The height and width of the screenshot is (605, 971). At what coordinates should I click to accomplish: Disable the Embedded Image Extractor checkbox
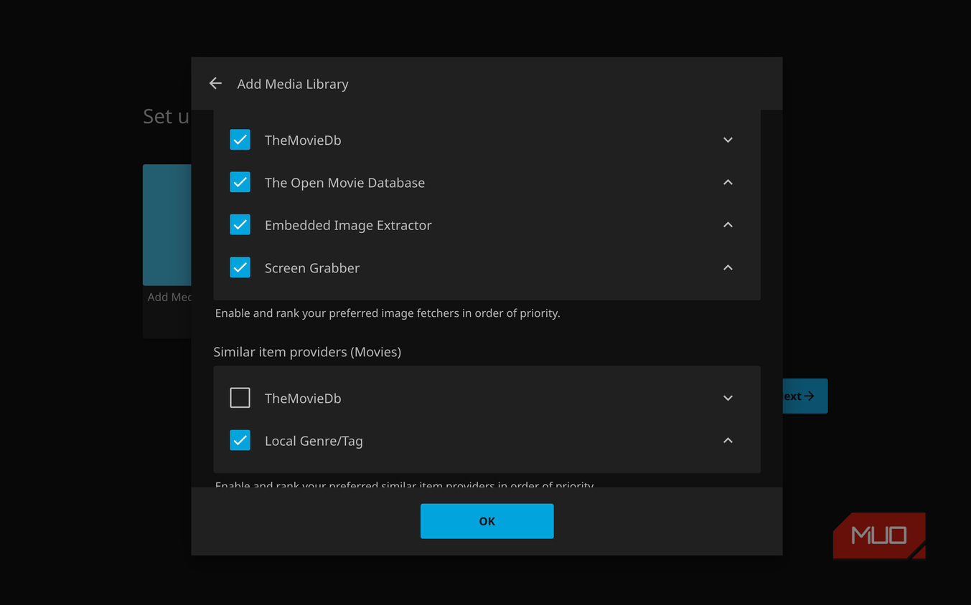pos(240,224)
